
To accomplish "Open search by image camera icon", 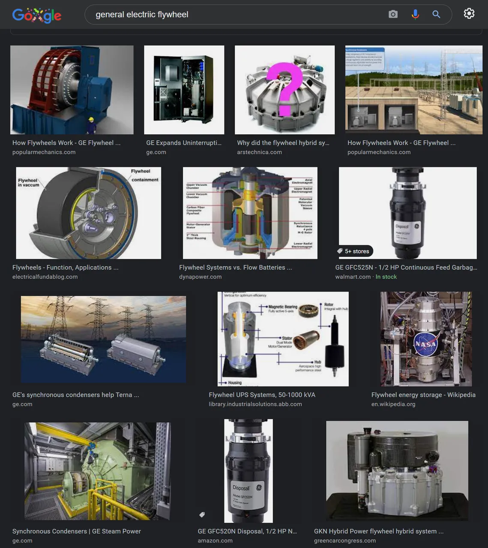I will click(x=393, y=15).
